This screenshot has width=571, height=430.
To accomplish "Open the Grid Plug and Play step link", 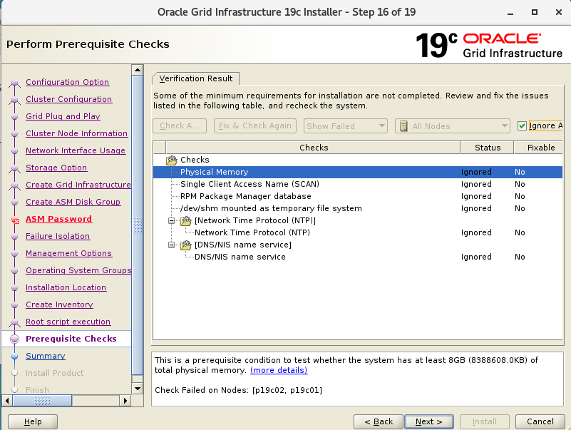I will tap(63, 117).
